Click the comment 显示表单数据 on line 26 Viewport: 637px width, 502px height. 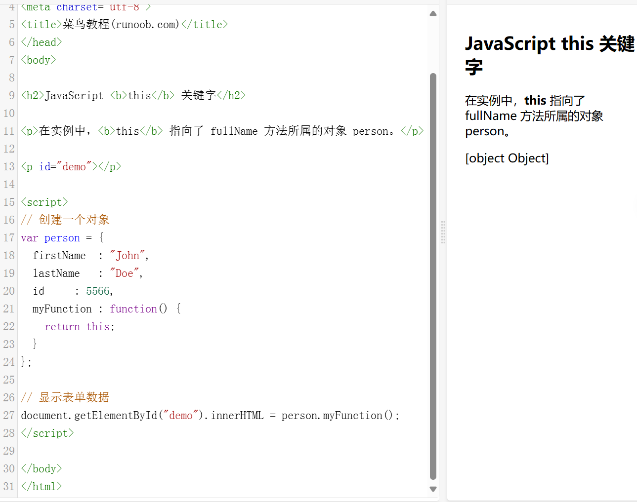click(x=65, y=397)
